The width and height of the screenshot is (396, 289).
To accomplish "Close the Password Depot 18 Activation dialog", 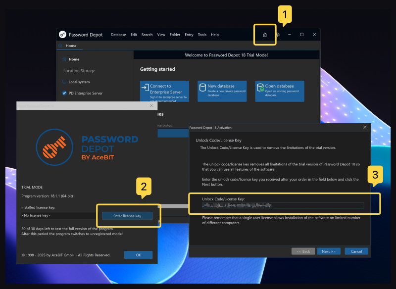I will tap(365, 127).
